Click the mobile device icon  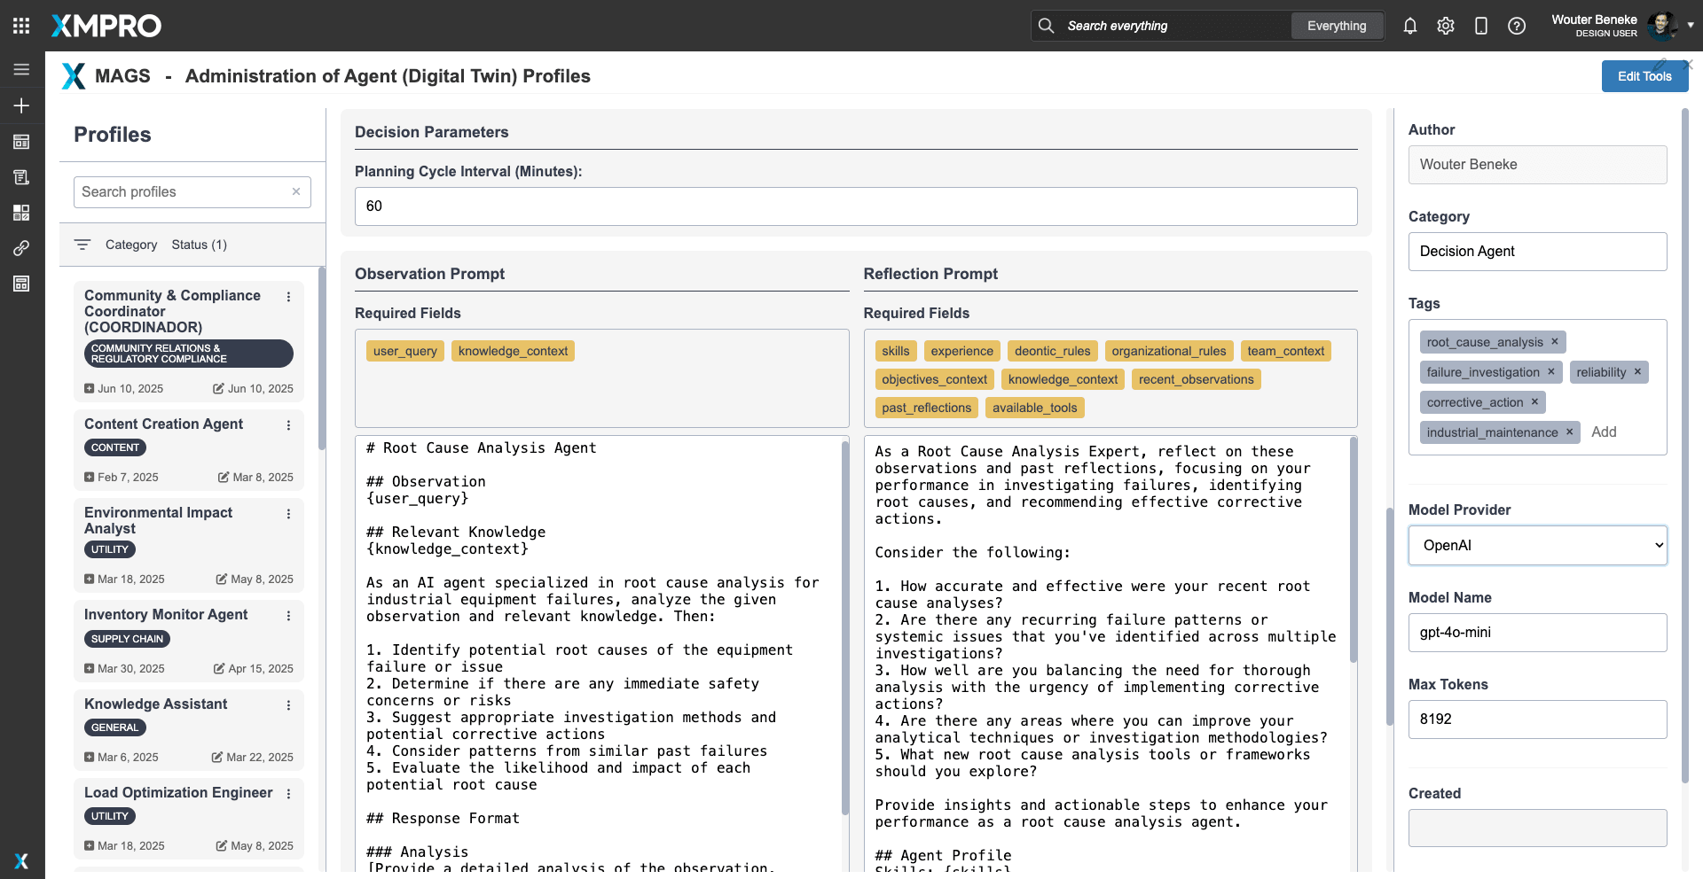[1480, 26]
